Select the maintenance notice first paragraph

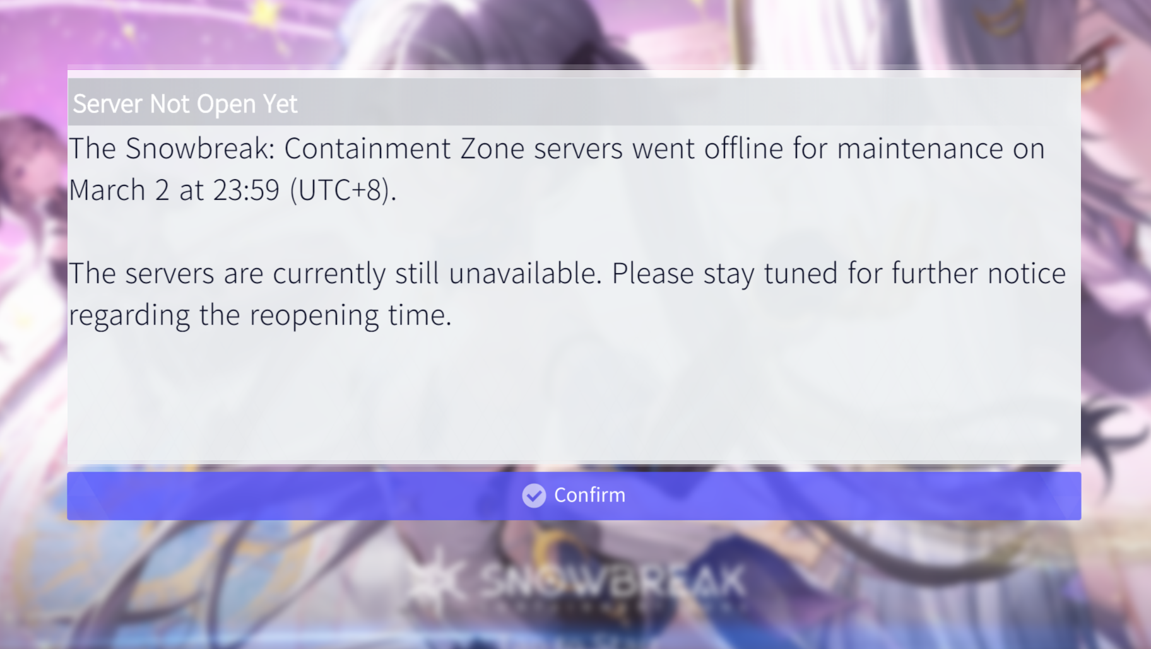557,169
